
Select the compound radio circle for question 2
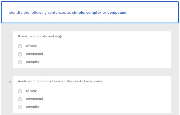point(20,99)
